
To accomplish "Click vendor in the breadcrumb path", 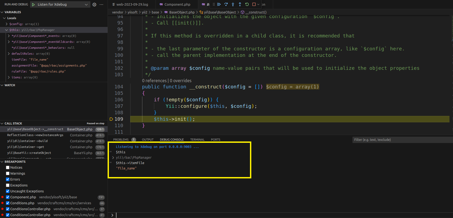I will (118, 12).
